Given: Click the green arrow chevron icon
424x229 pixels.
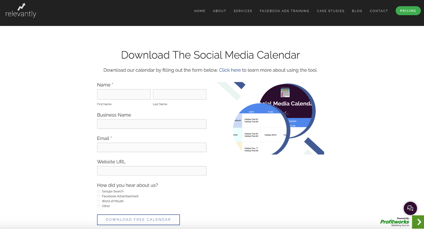Looking at the screenshot, I should pos(418,222).
